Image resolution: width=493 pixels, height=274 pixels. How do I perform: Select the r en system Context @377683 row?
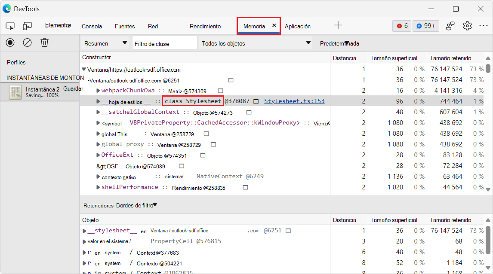tap(282, 253)
